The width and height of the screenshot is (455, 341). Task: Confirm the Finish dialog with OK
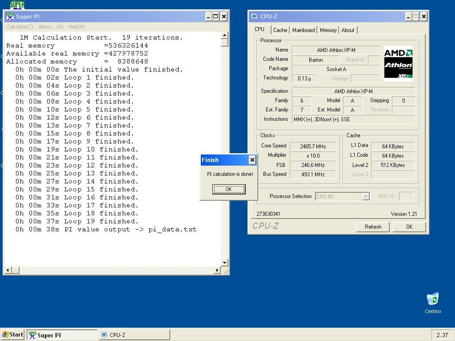click(x=229, y=189)
